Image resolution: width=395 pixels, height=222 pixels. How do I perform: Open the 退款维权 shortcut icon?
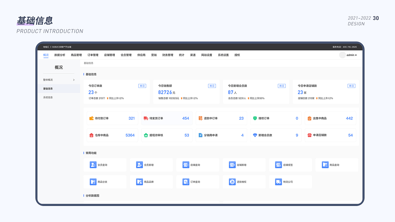coord(232,182)
